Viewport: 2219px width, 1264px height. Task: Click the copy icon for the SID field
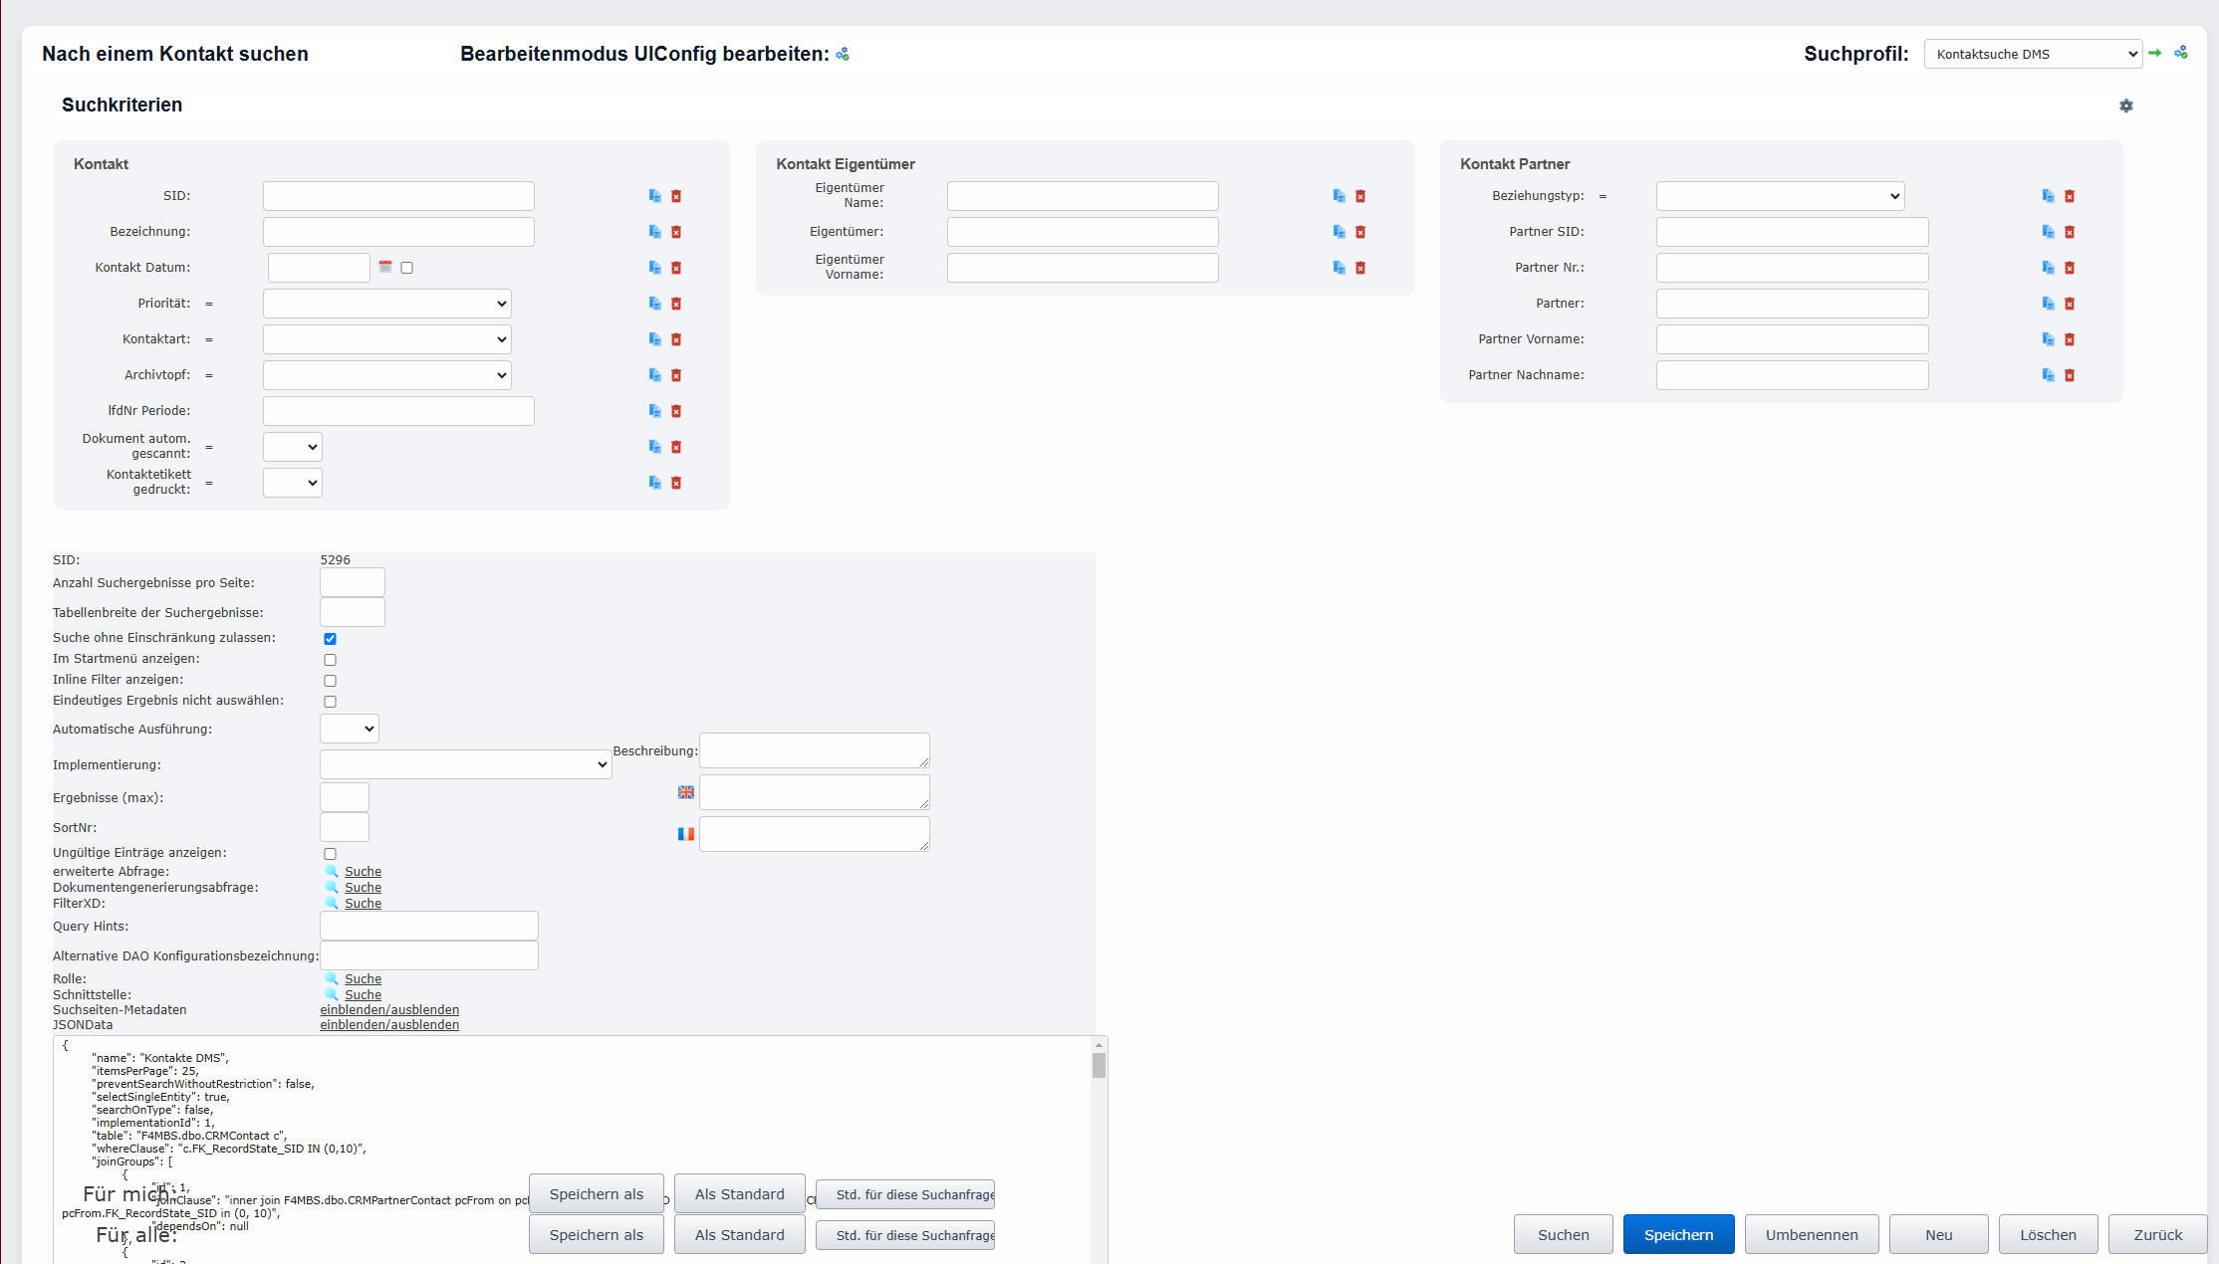(x=654, y=196)
